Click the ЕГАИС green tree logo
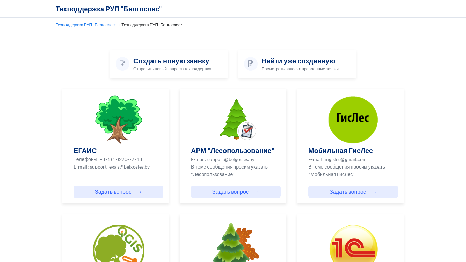466x262 pixels. click(118, 119)
